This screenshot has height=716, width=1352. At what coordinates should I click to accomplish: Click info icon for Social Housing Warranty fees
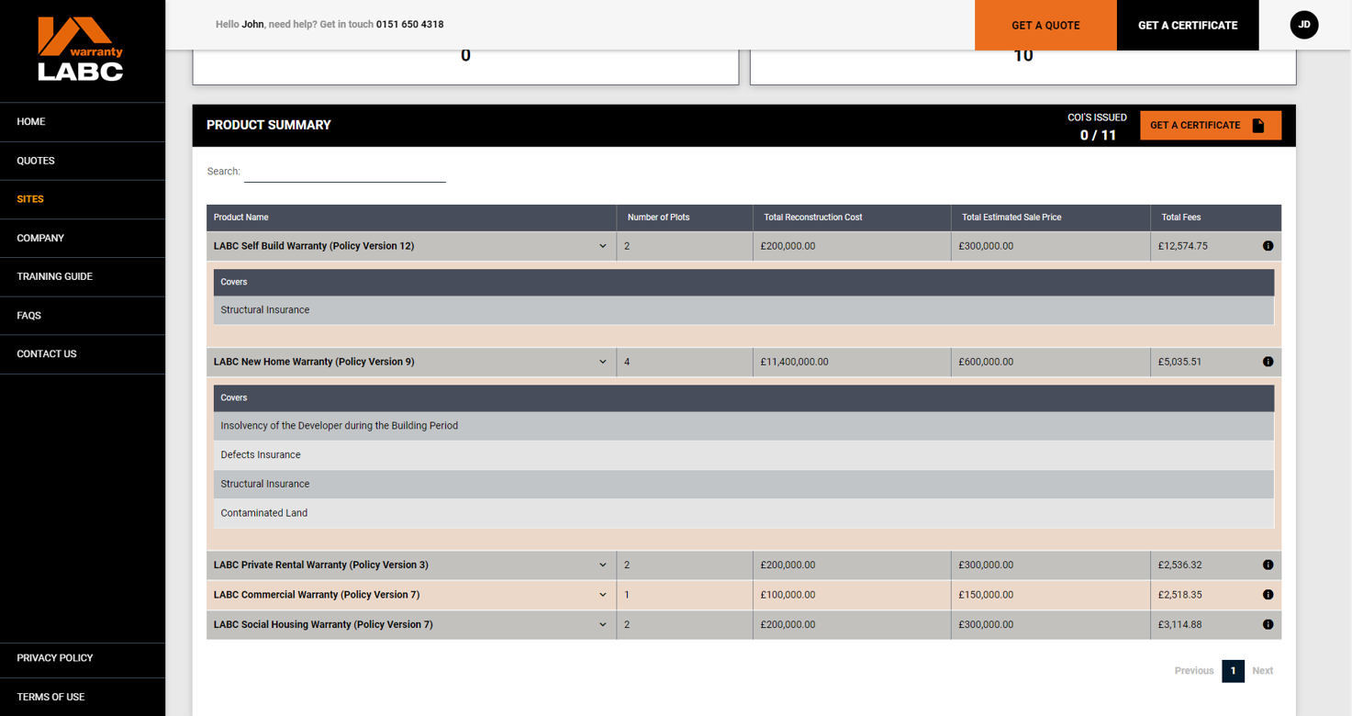pos(1268,625)
